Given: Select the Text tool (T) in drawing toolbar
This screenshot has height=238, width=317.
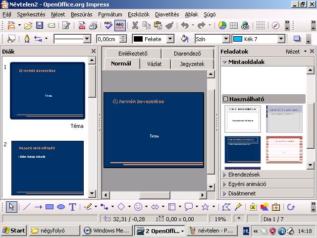Looking at the screenshot, I should 73,207.
